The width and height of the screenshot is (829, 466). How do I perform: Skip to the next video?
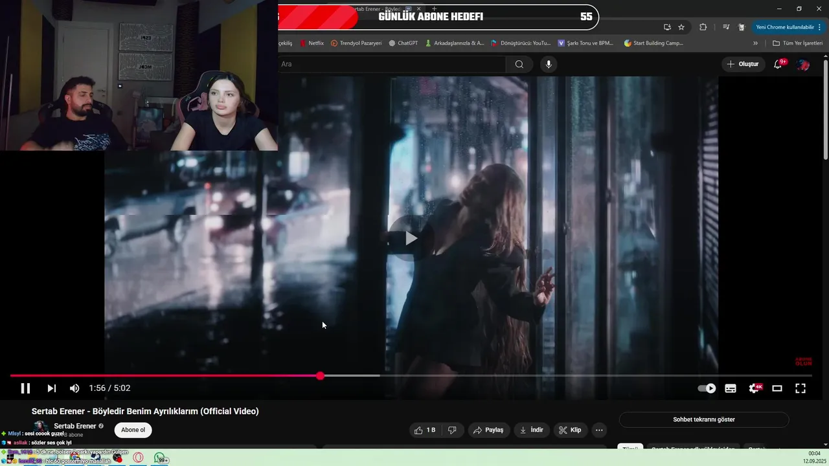51,388
